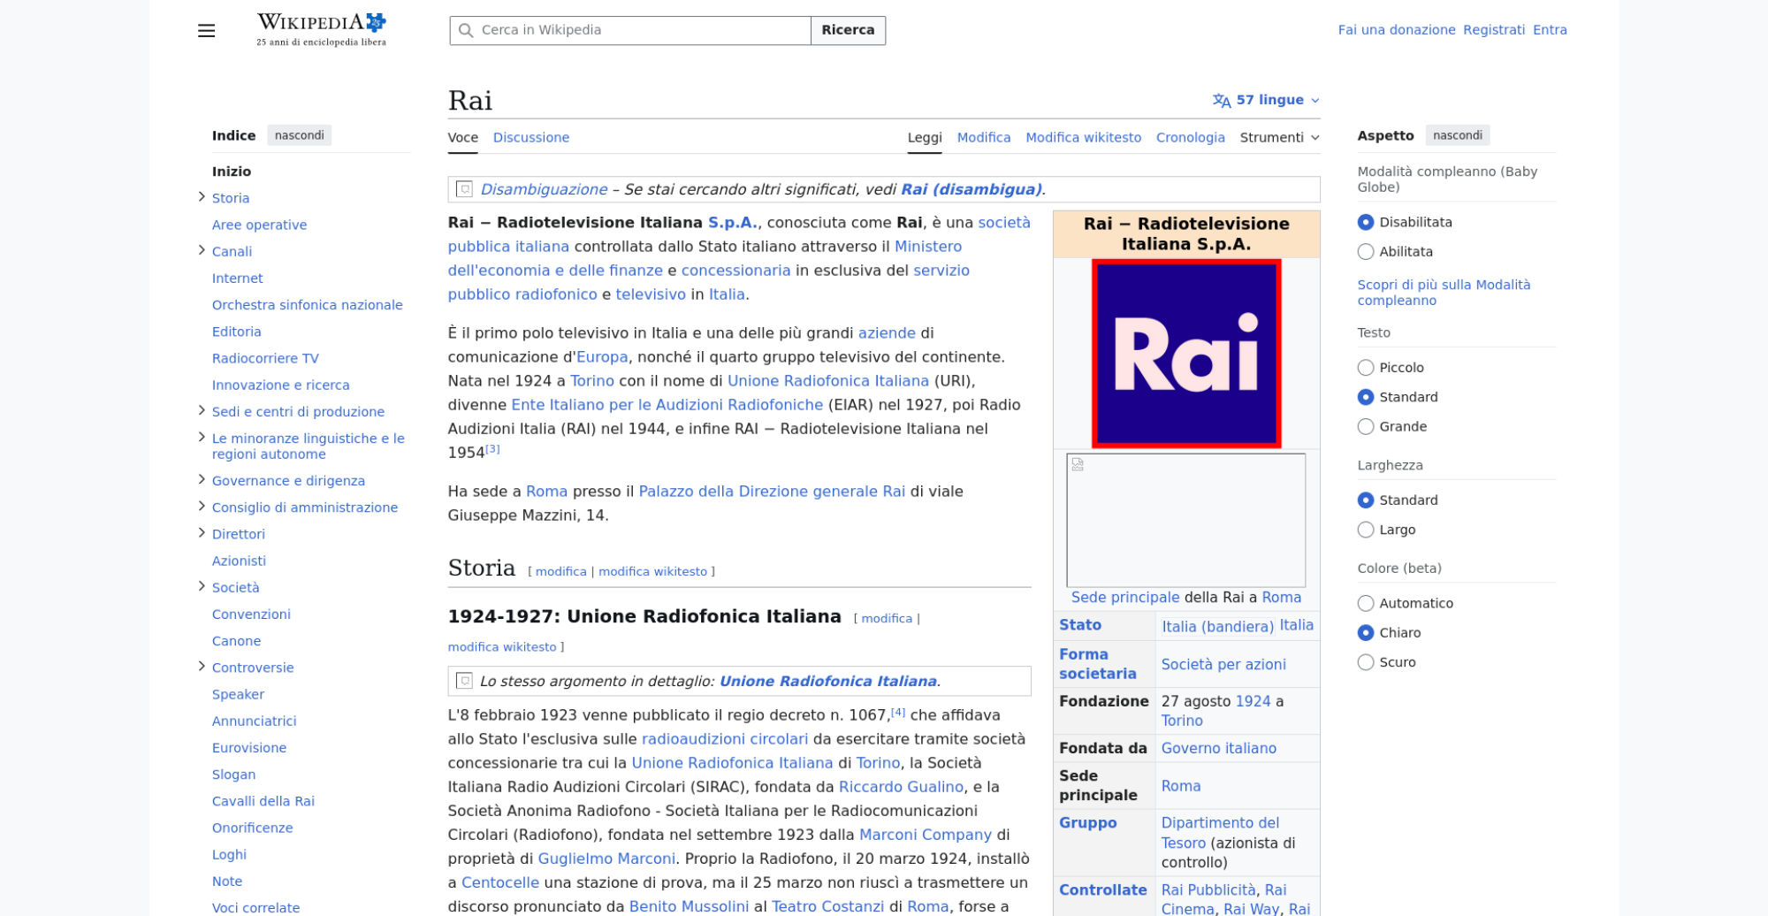Open the Cronologia tab

(1190, 138)
